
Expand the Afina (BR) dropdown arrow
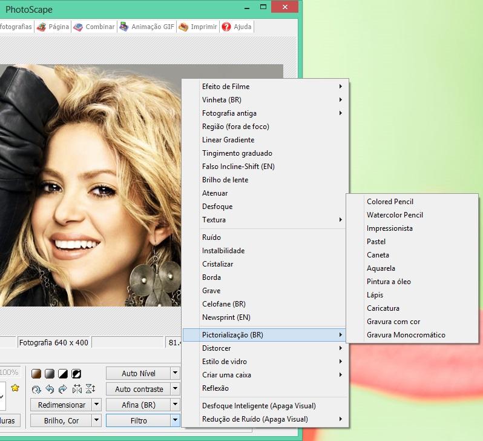tap(175, 405)
